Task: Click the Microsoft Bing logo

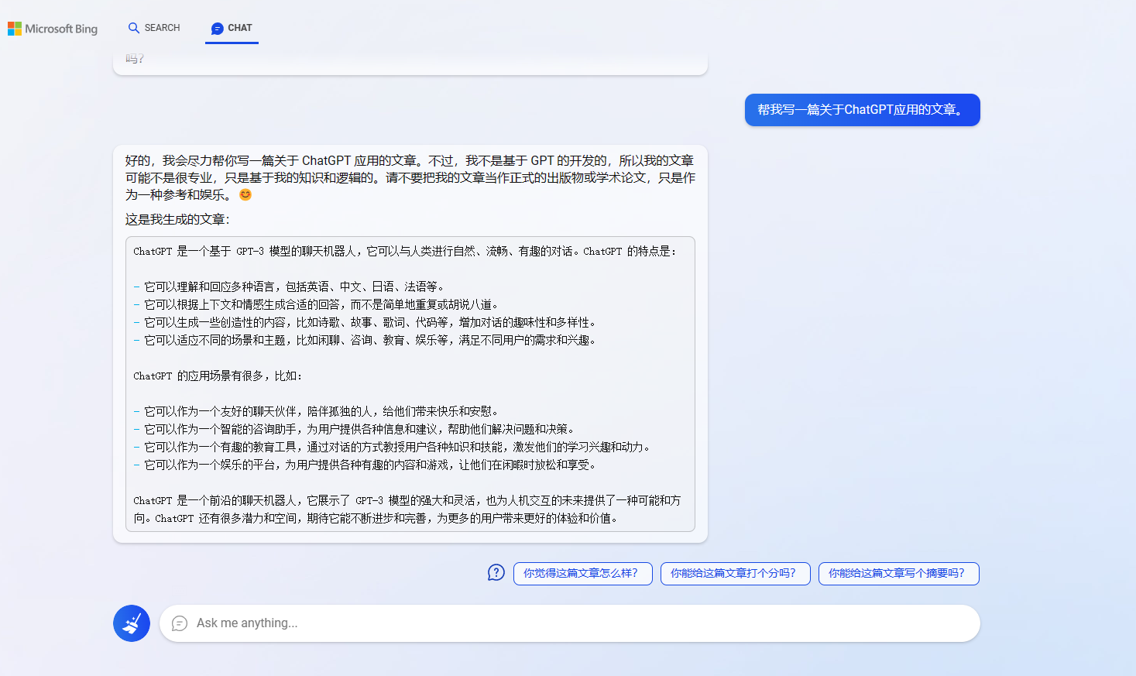Action: coord(53,29)
